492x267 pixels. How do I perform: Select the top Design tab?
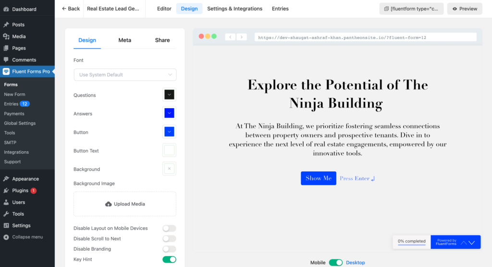click(189, 9)
